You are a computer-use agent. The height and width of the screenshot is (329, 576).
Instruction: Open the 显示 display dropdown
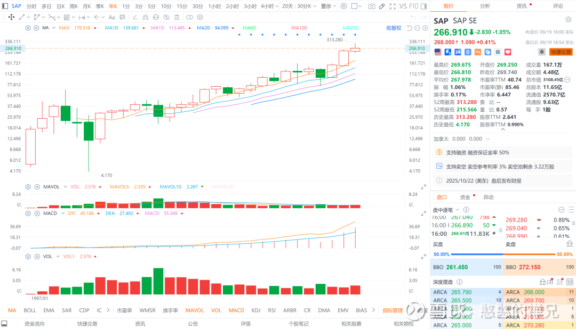click(x=329, y=6)
